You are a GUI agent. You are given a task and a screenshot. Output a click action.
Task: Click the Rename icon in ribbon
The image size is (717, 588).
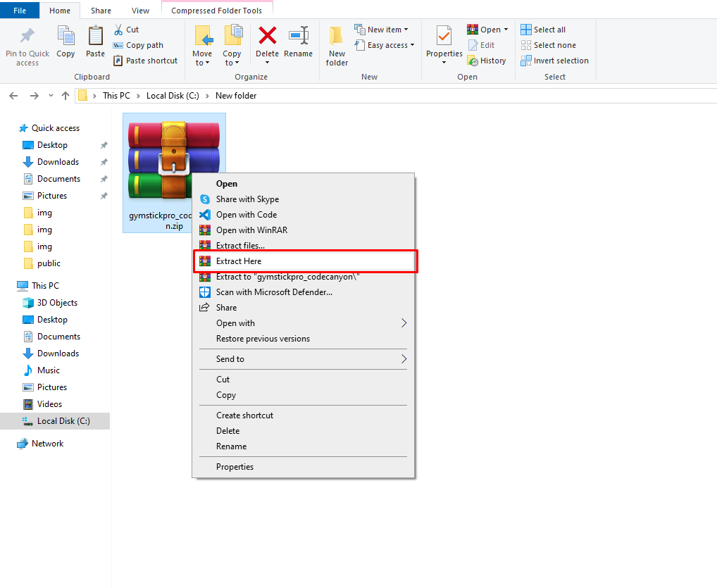tap(298, 37)
